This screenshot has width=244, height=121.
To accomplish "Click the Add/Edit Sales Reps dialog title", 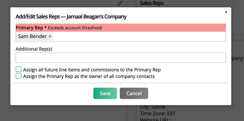I will point(71,17).
